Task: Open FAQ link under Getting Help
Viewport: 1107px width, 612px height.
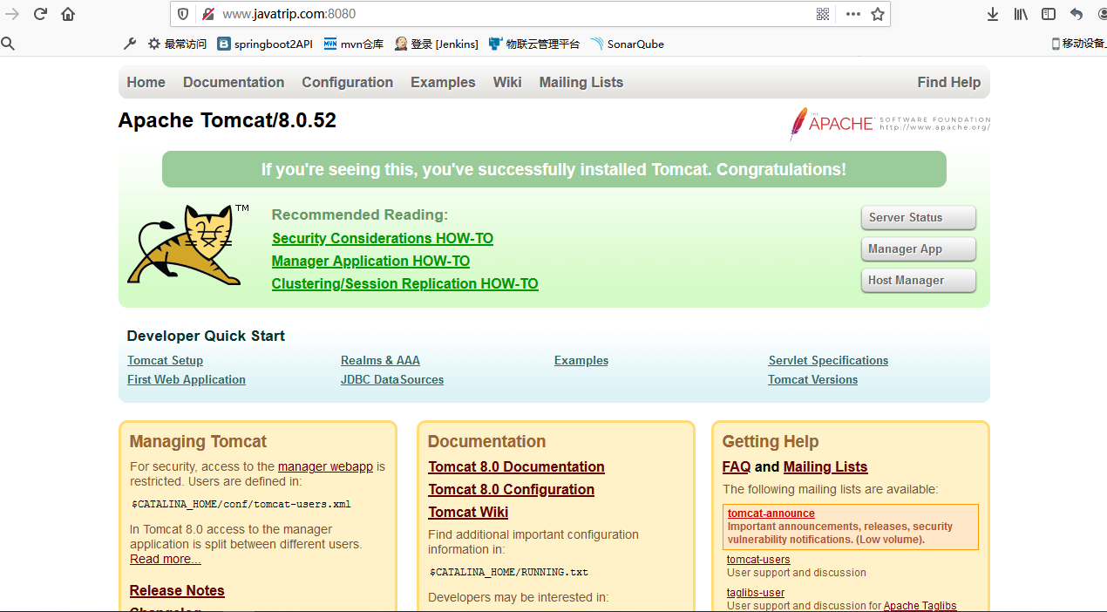Action: [737, 466]
